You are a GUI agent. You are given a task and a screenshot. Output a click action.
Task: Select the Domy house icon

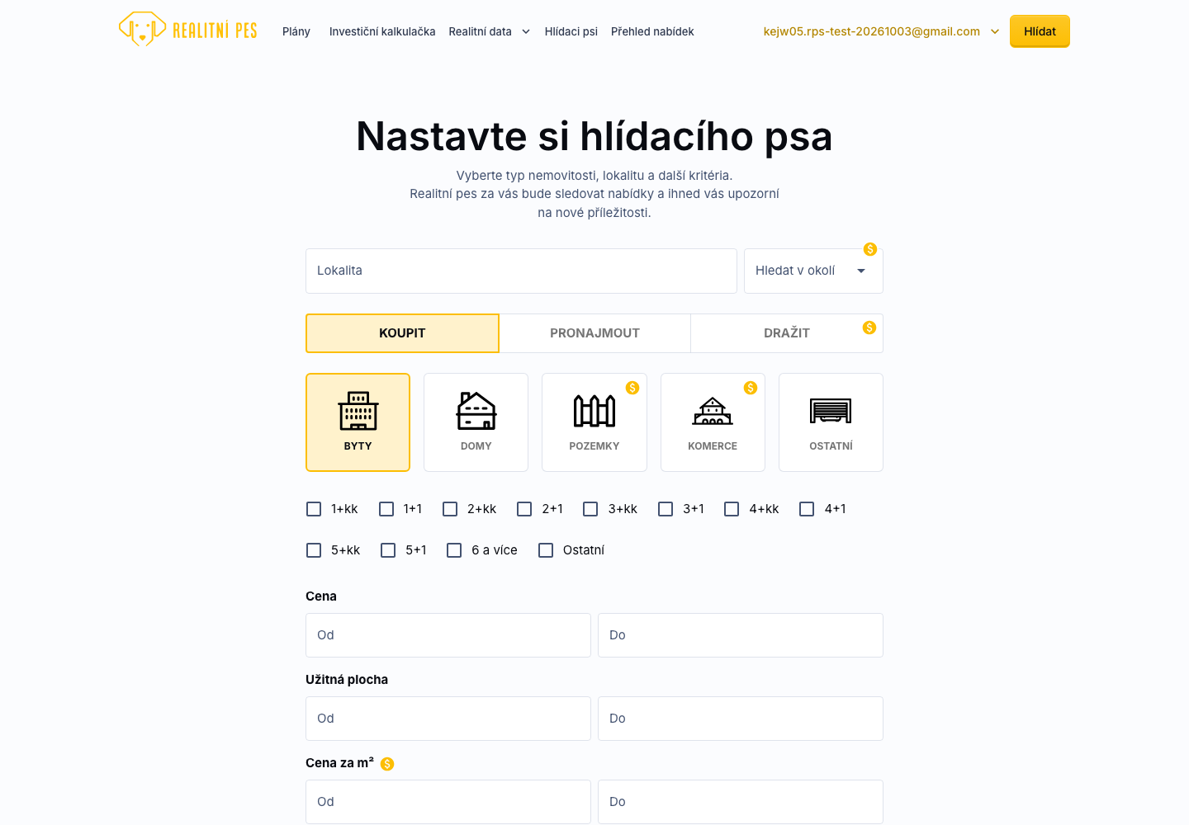tap(476, 411)
